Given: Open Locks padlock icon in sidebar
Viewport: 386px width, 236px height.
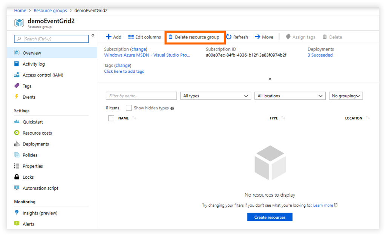Looking at the screenshot, I should click(17, 177).
